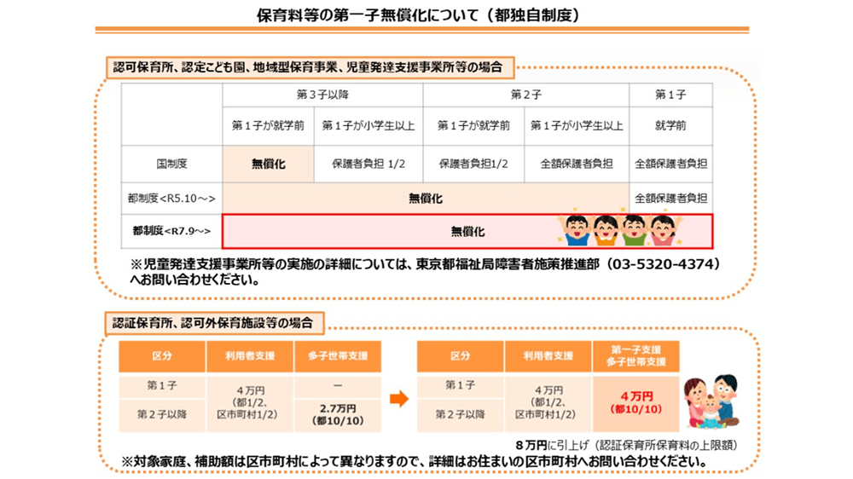Click the heading 認証保育所、認可外保育施設等の場合
The width and height of the screenshot is (853, 479).
(212, 323)
